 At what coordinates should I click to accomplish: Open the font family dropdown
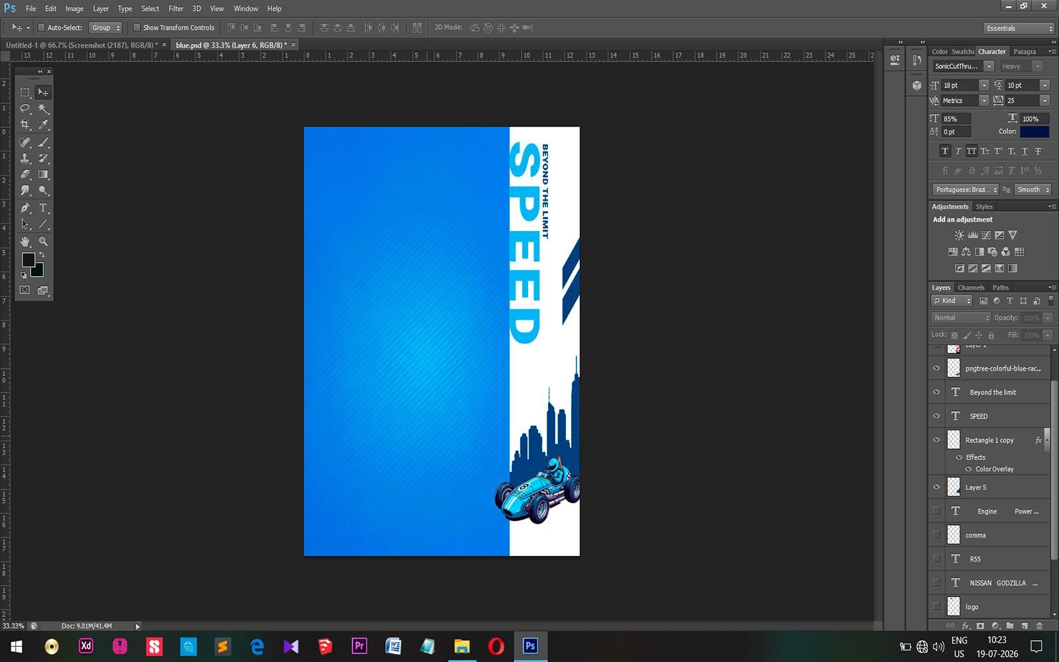[989, 66]
